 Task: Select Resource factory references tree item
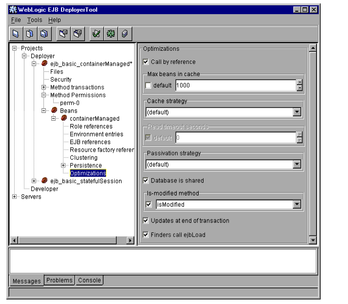(x=102, y=150)
